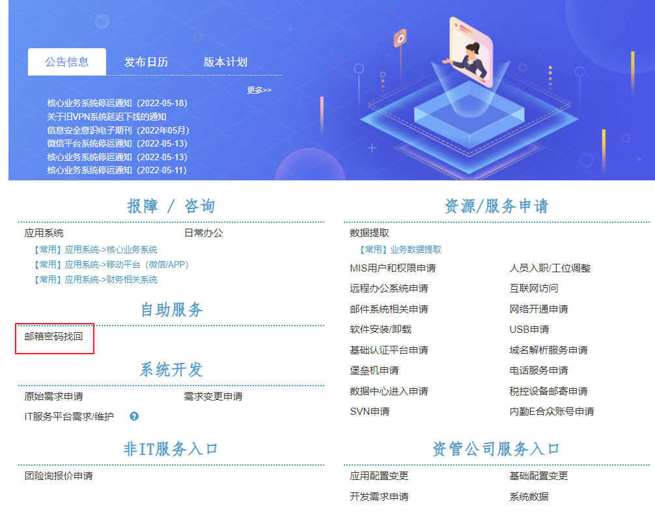Image resolution: width=655 pixels, height=521 pixels.
Task: Open 信息安全意识电子期刊 announcement
Action: pyautogui.click(x=118, y=130)
